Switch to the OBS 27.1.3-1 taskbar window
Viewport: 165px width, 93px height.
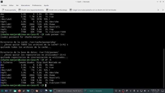[x=68, y=91]
